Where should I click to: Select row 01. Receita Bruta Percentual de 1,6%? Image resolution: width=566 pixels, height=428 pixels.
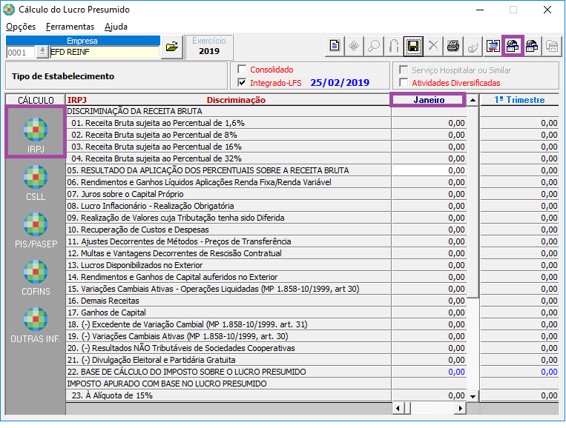click(x=228, y=123)
